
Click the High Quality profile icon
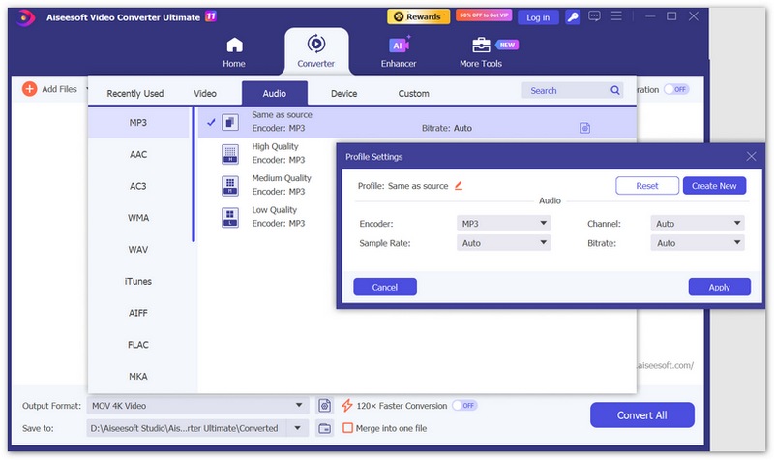(230, 154)
